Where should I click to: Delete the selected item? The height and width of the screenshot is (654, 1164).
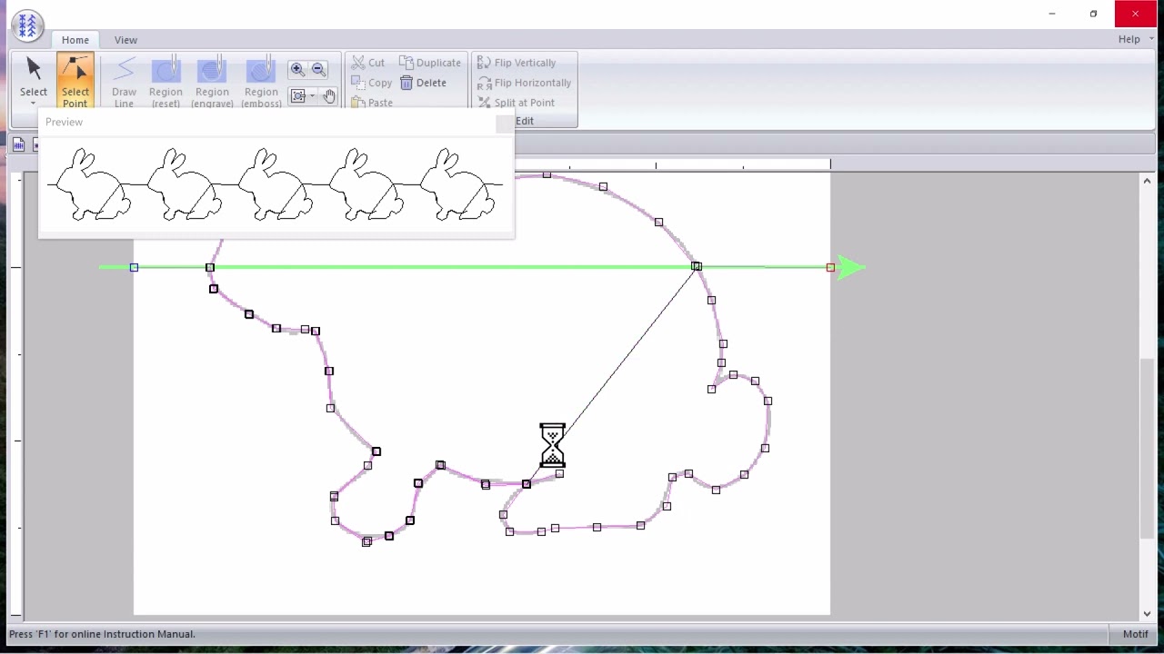[x=424, y=83]
